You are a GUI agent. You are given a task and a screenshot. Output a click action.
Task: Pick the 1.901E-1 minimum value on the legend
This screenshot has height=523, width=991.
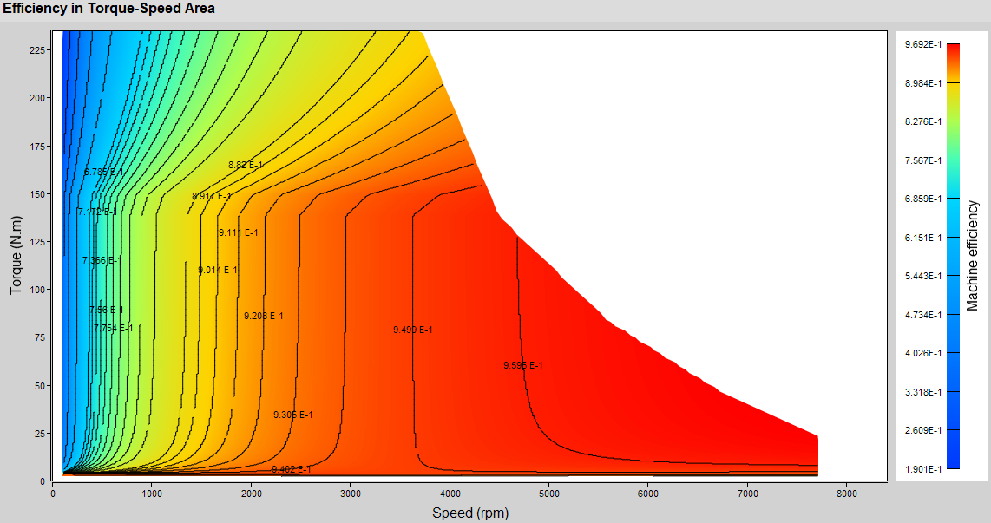tap(923, 469)
